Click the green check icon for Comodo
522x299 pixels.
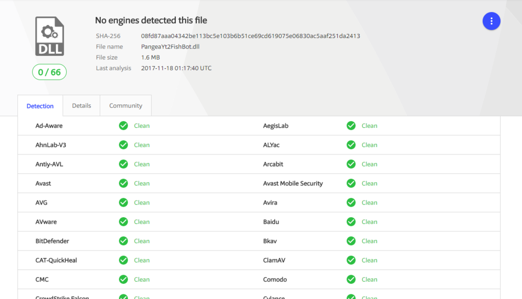tap(351, 279)
